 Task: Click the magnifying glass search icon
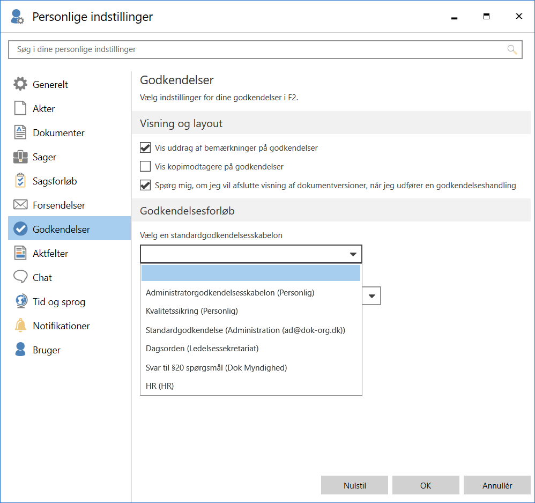tap(512, 49)
